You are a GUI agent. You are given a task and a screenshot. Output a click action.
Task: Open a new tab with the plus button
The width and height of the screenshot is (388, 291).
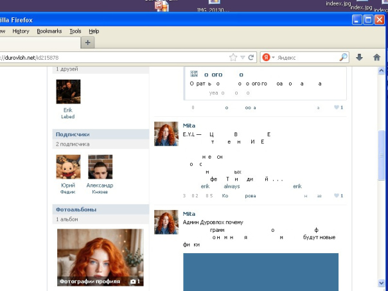coord(87,42)
